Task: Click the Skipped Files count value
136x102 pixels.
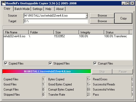Action: click(44, 95)
